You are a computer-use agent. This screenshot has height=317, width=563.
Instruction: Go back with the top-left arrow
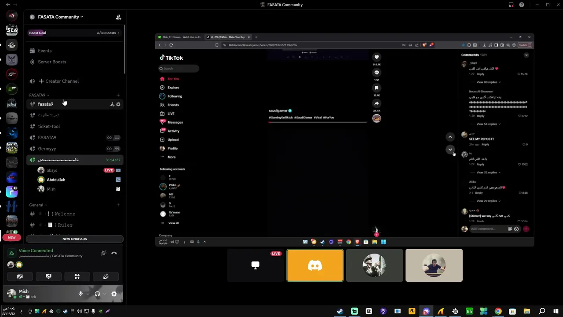pos(8,5)
